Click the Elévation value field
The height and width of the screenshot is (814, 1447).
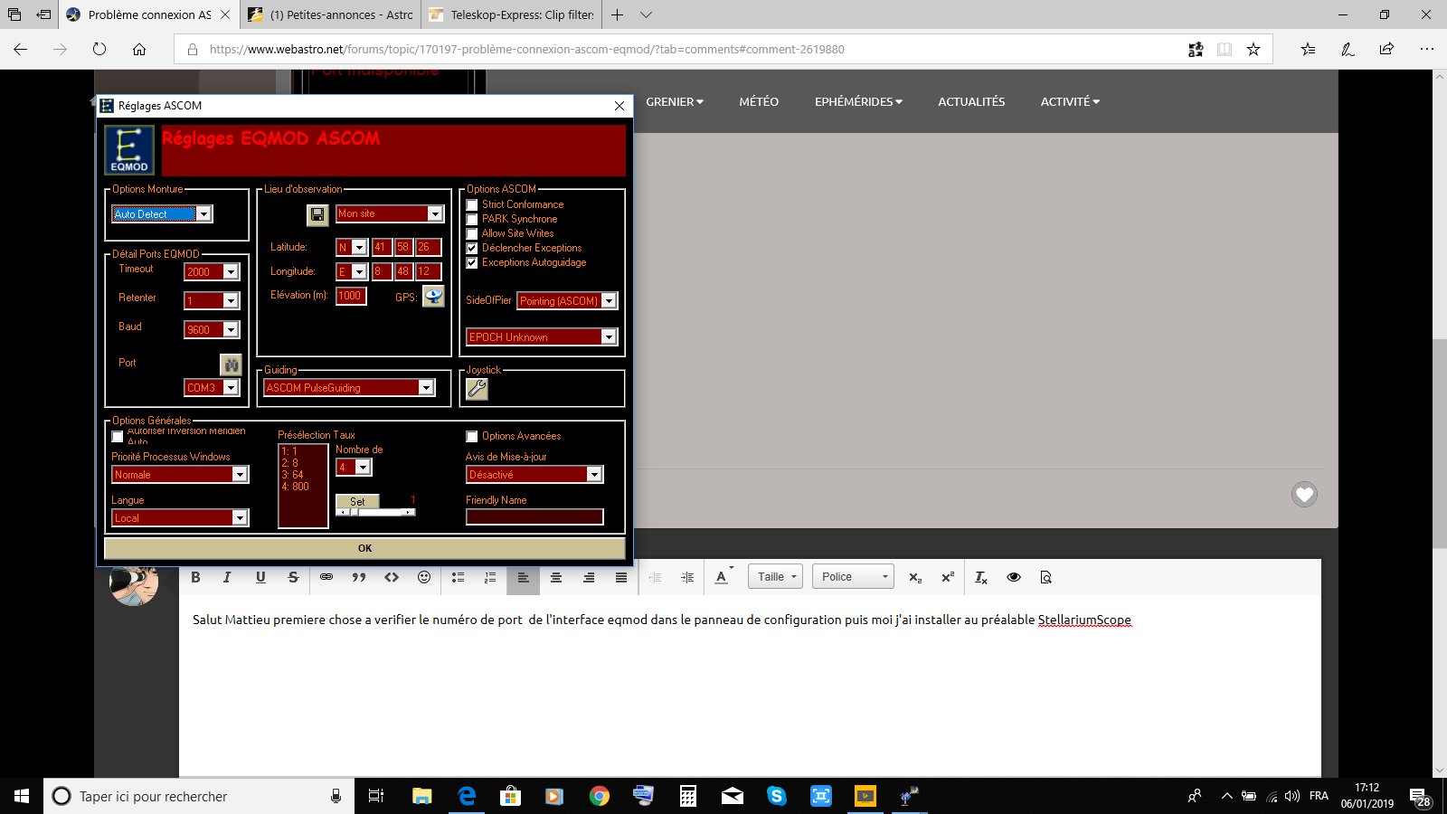[351, 296]
